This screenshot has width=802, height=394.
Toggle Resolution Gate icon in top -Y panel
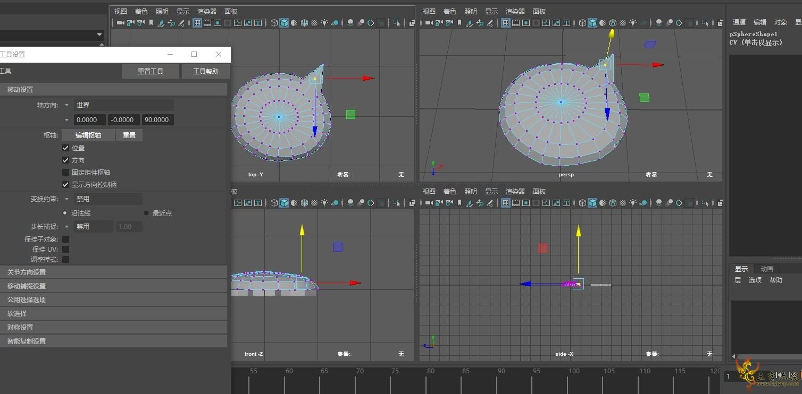tap(218, 23)
